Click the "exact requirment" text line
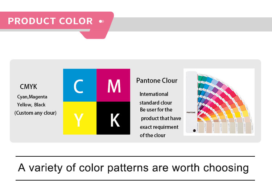Viewport: 272px width, 190px height. 159,127
